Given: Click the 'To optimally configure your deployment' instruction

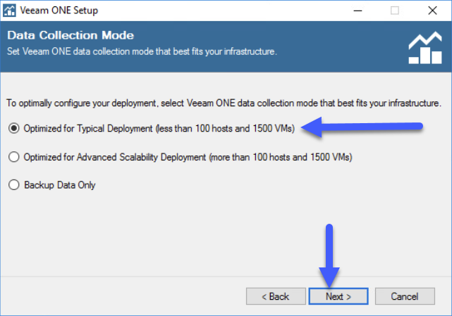Looking at the screenshot, I should (224, 103).
